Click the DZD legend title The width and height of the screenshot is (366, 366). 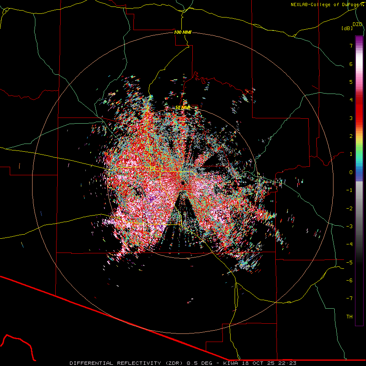(x=357, y=24)
